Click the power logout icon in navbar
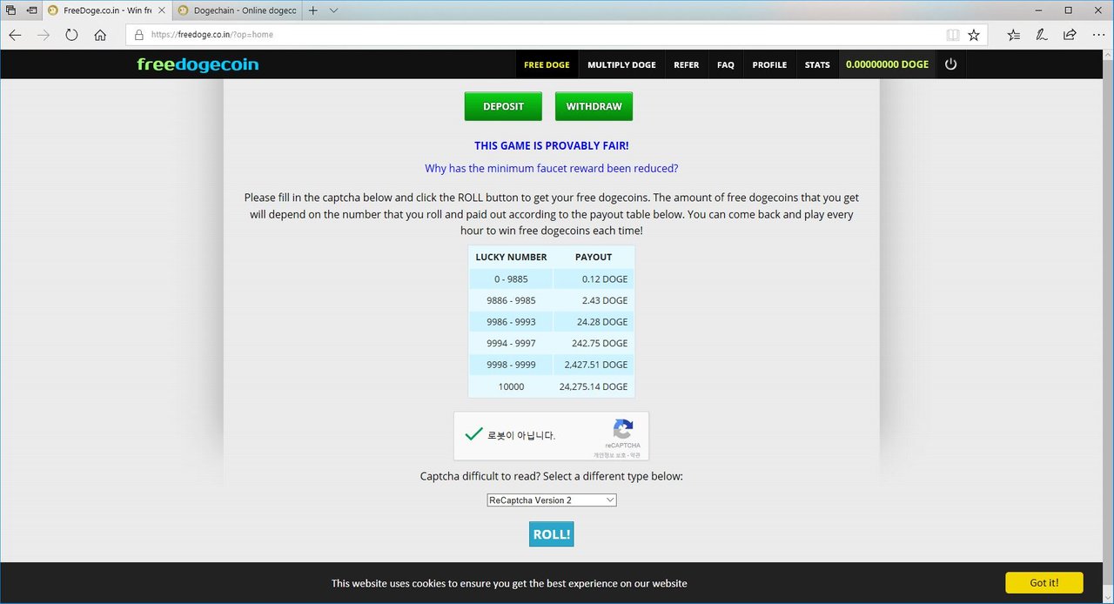 coord(950,64)
